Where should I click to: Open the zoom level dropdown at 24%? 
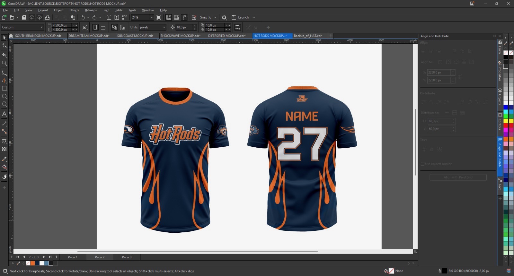tap(152, 17)
